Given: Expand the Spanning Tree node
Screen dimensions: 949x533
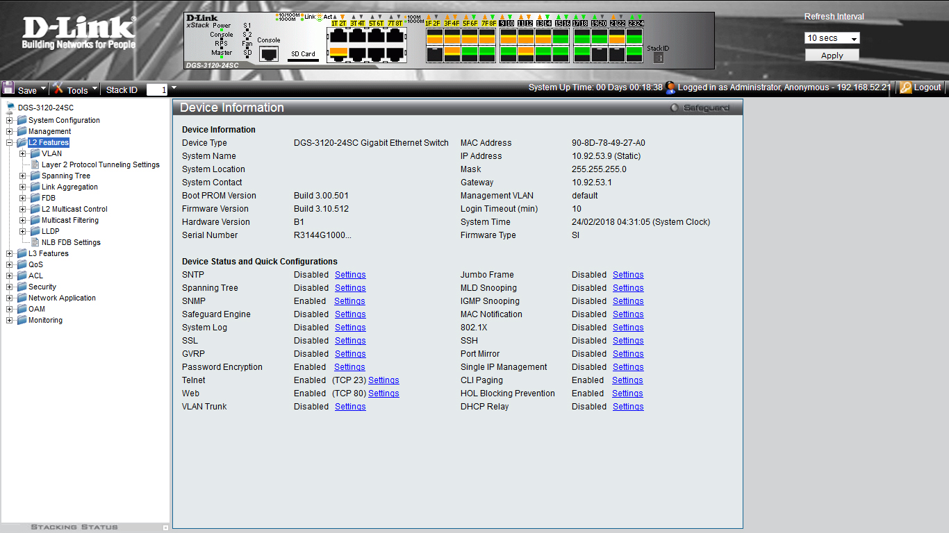Looking at the screenshot, I should [23, 176].
